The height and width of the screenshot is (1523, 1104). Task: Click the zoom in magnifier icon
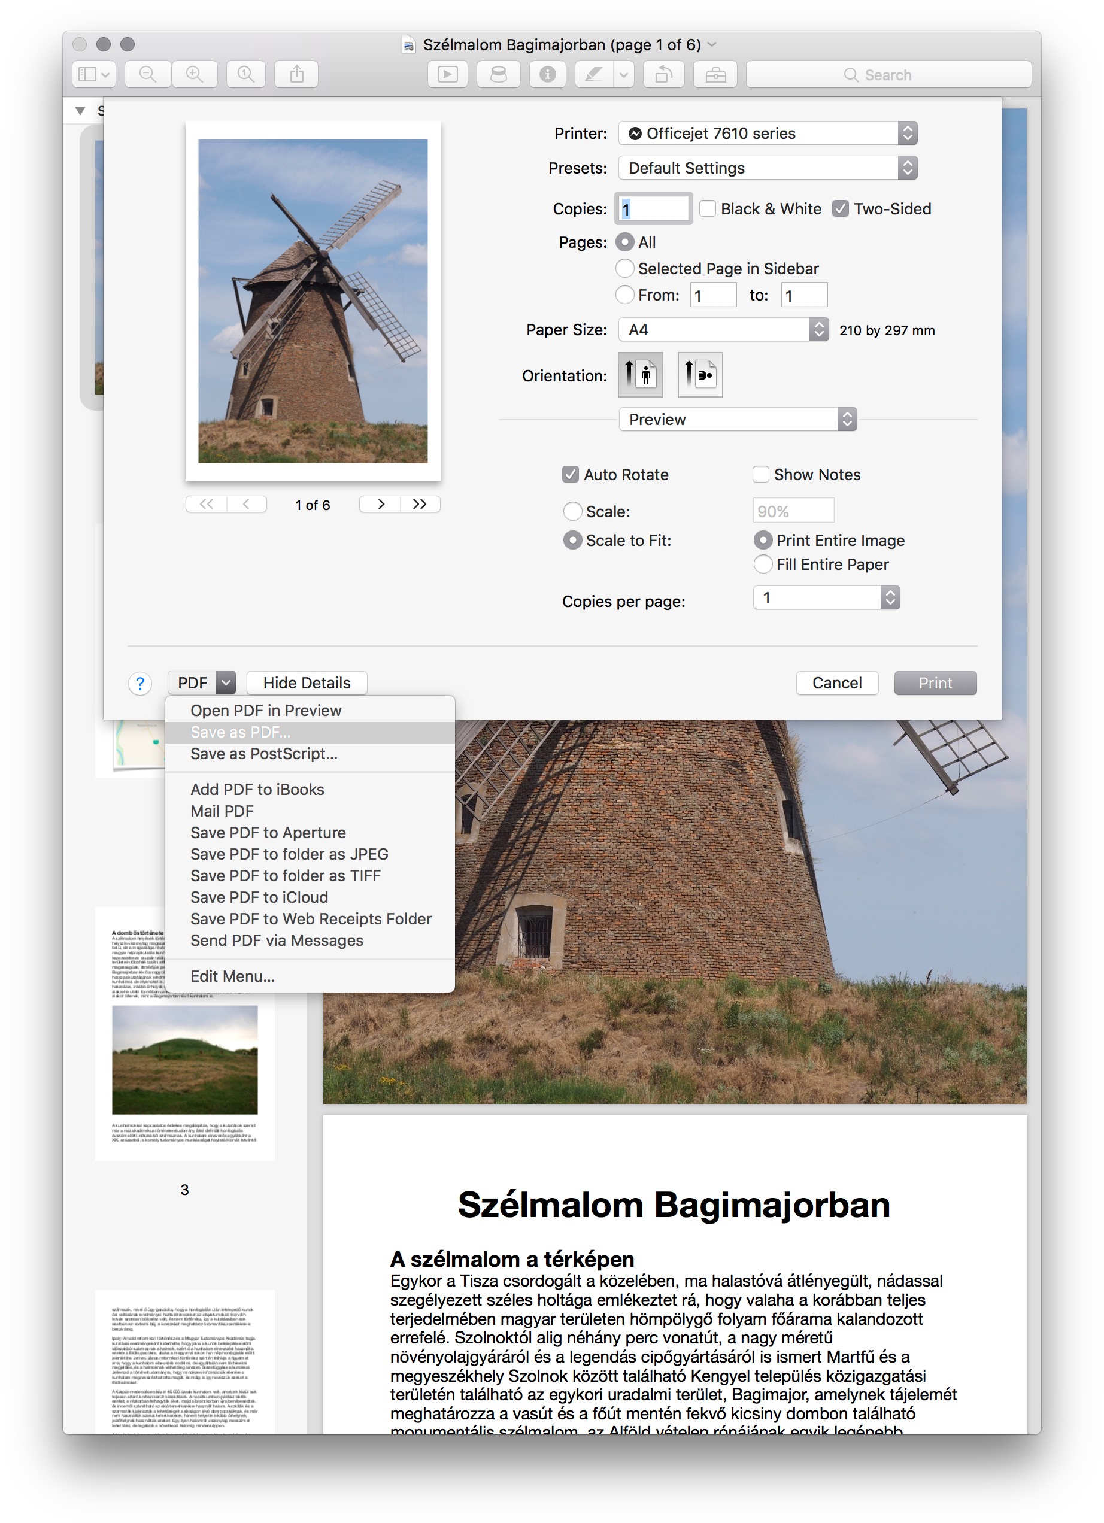[x=195, y=75]
